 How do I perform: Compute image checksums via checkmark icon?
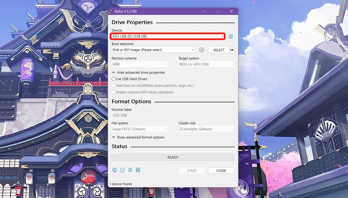click(x=201, y=50)
